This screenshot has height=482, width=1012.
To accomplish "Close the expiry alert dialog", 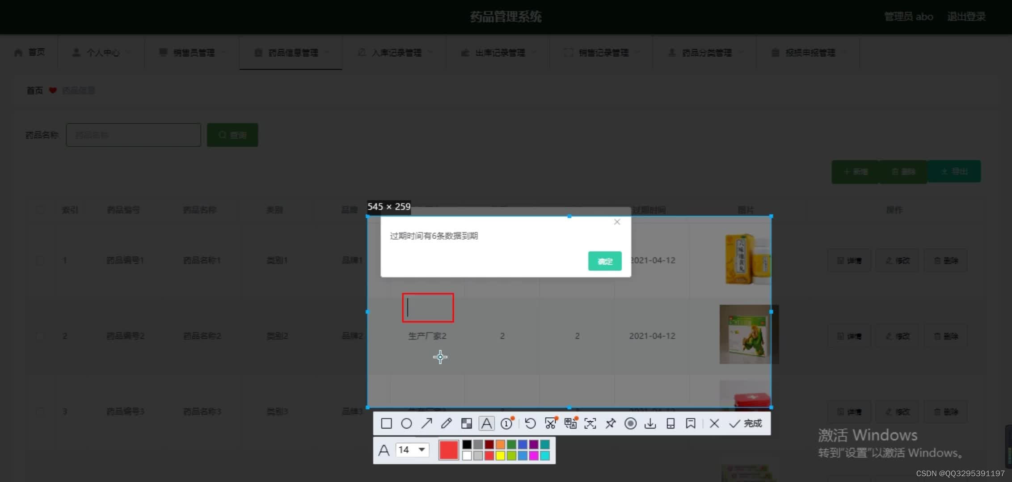I will pos(617,222).
